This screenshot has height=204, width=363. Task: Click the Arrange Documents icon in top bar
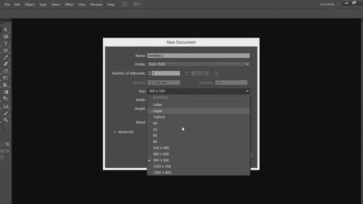pos(137,5)
